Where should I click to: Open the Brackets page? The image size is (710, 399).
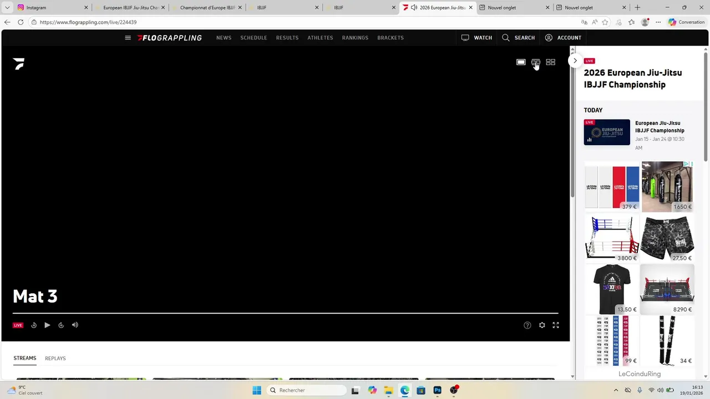tap(390, 38)
